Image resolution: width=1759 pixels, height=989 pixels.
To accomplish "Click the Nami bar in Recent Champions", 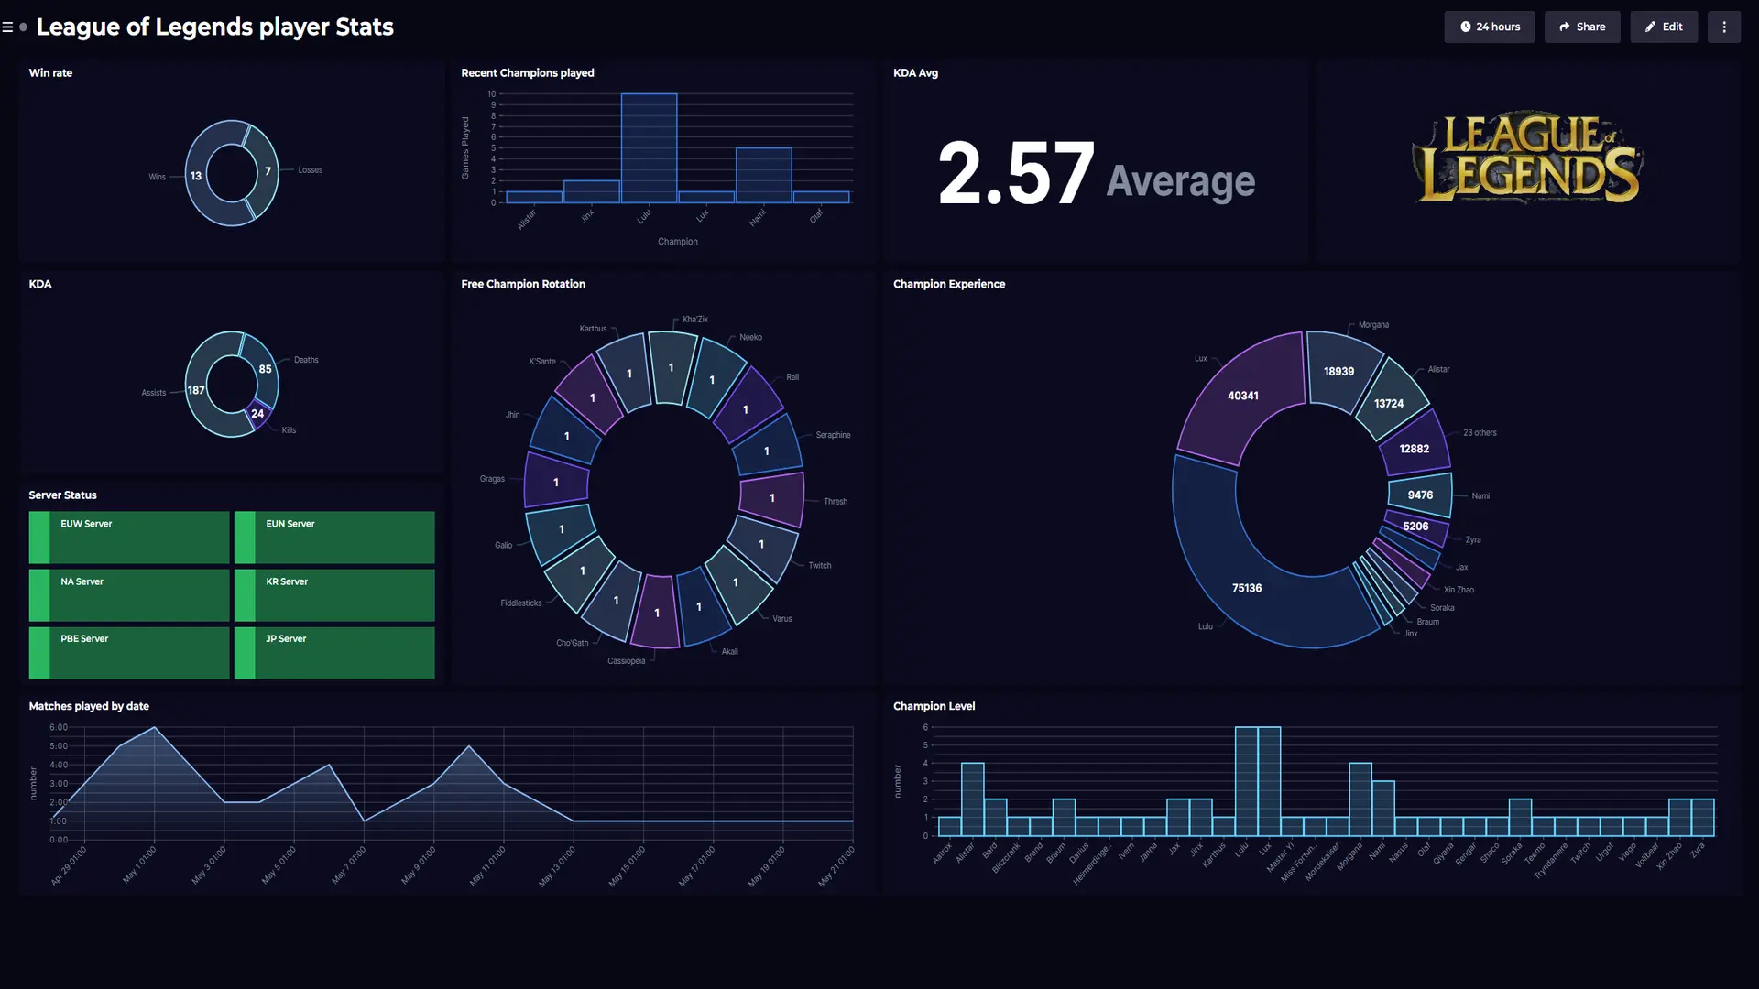I will point(763,175).
